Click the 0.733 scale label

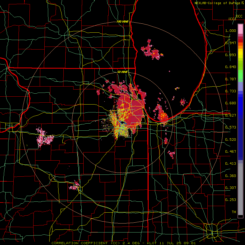click(x=231, y=91)
